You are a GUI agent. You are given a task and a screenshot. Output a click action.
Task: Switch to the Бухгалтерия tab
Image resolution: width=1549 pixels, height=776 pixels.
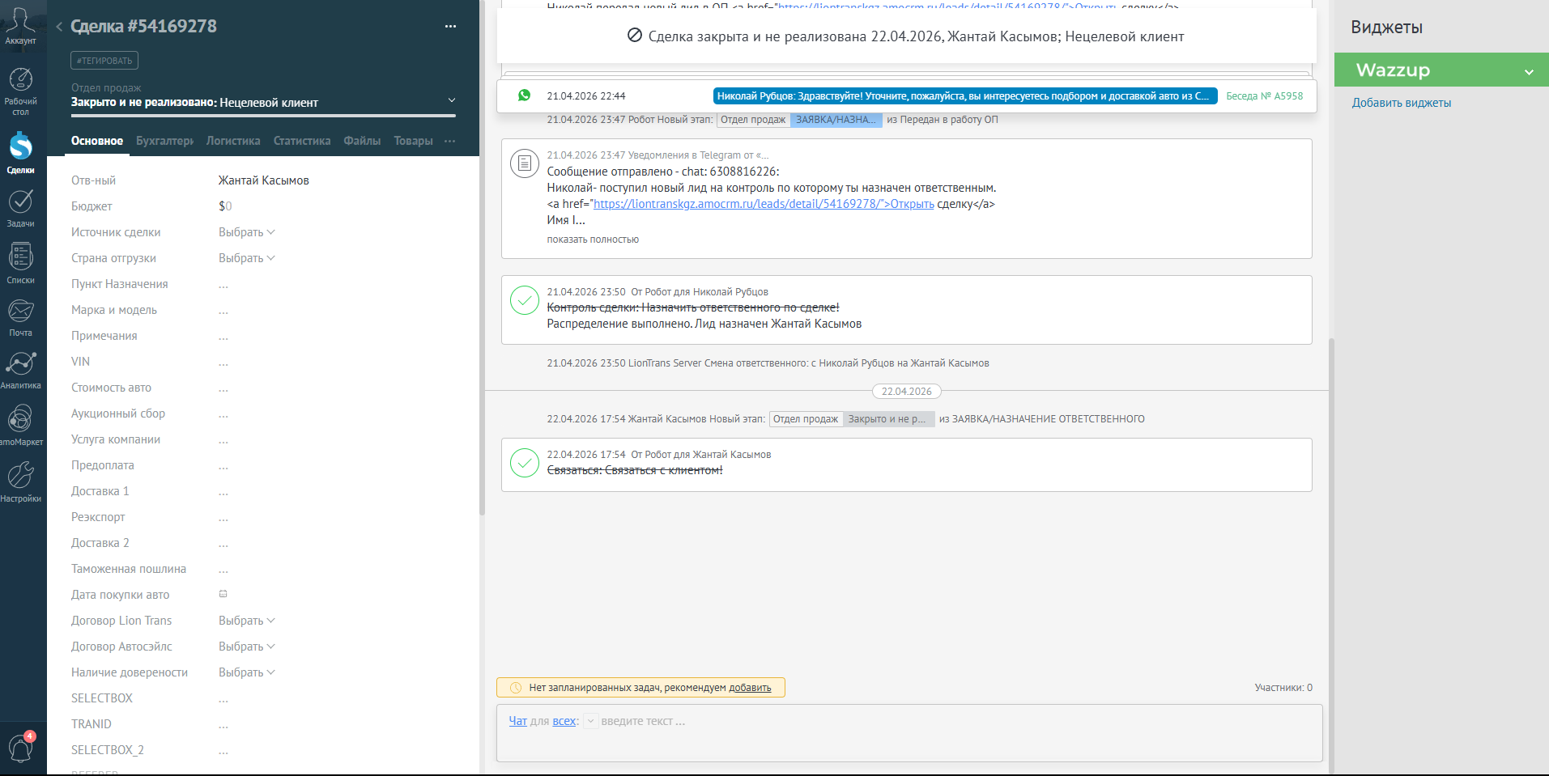165,141
